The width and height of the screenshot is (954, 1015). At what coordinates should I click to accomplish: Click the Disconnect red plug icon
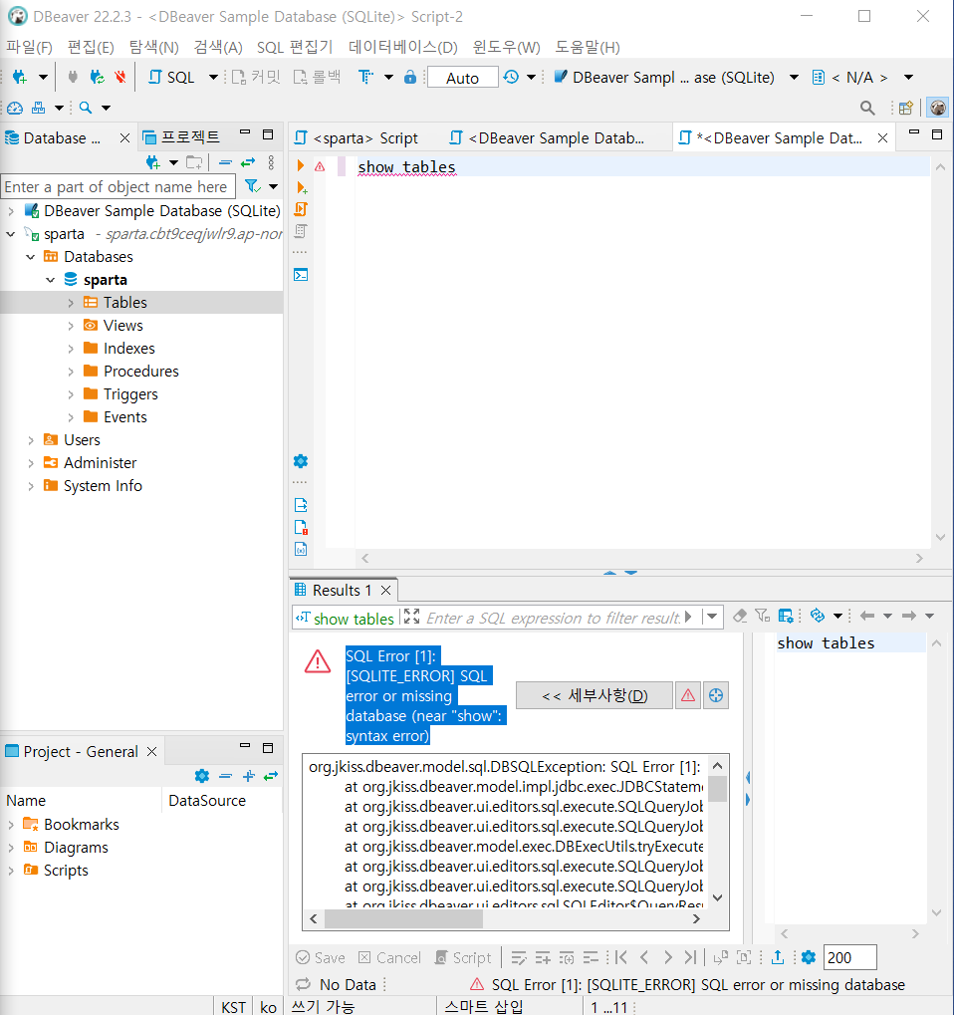click(120, 77)
